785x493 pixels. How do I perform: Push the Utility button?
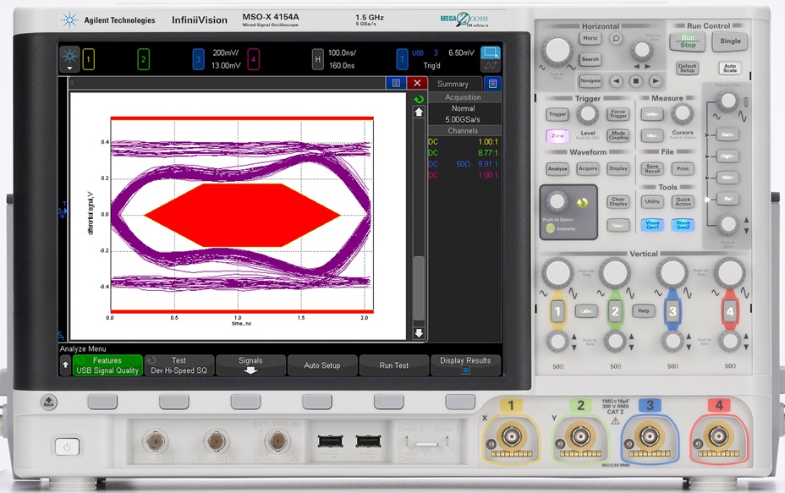click(x=652, y=202)
